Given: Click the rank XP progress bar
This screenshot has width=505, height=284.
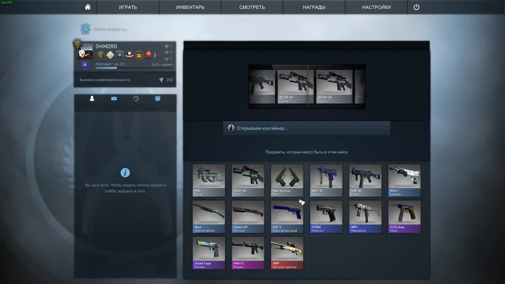Looking at the screenshot, I should click(x=134, y=68).
